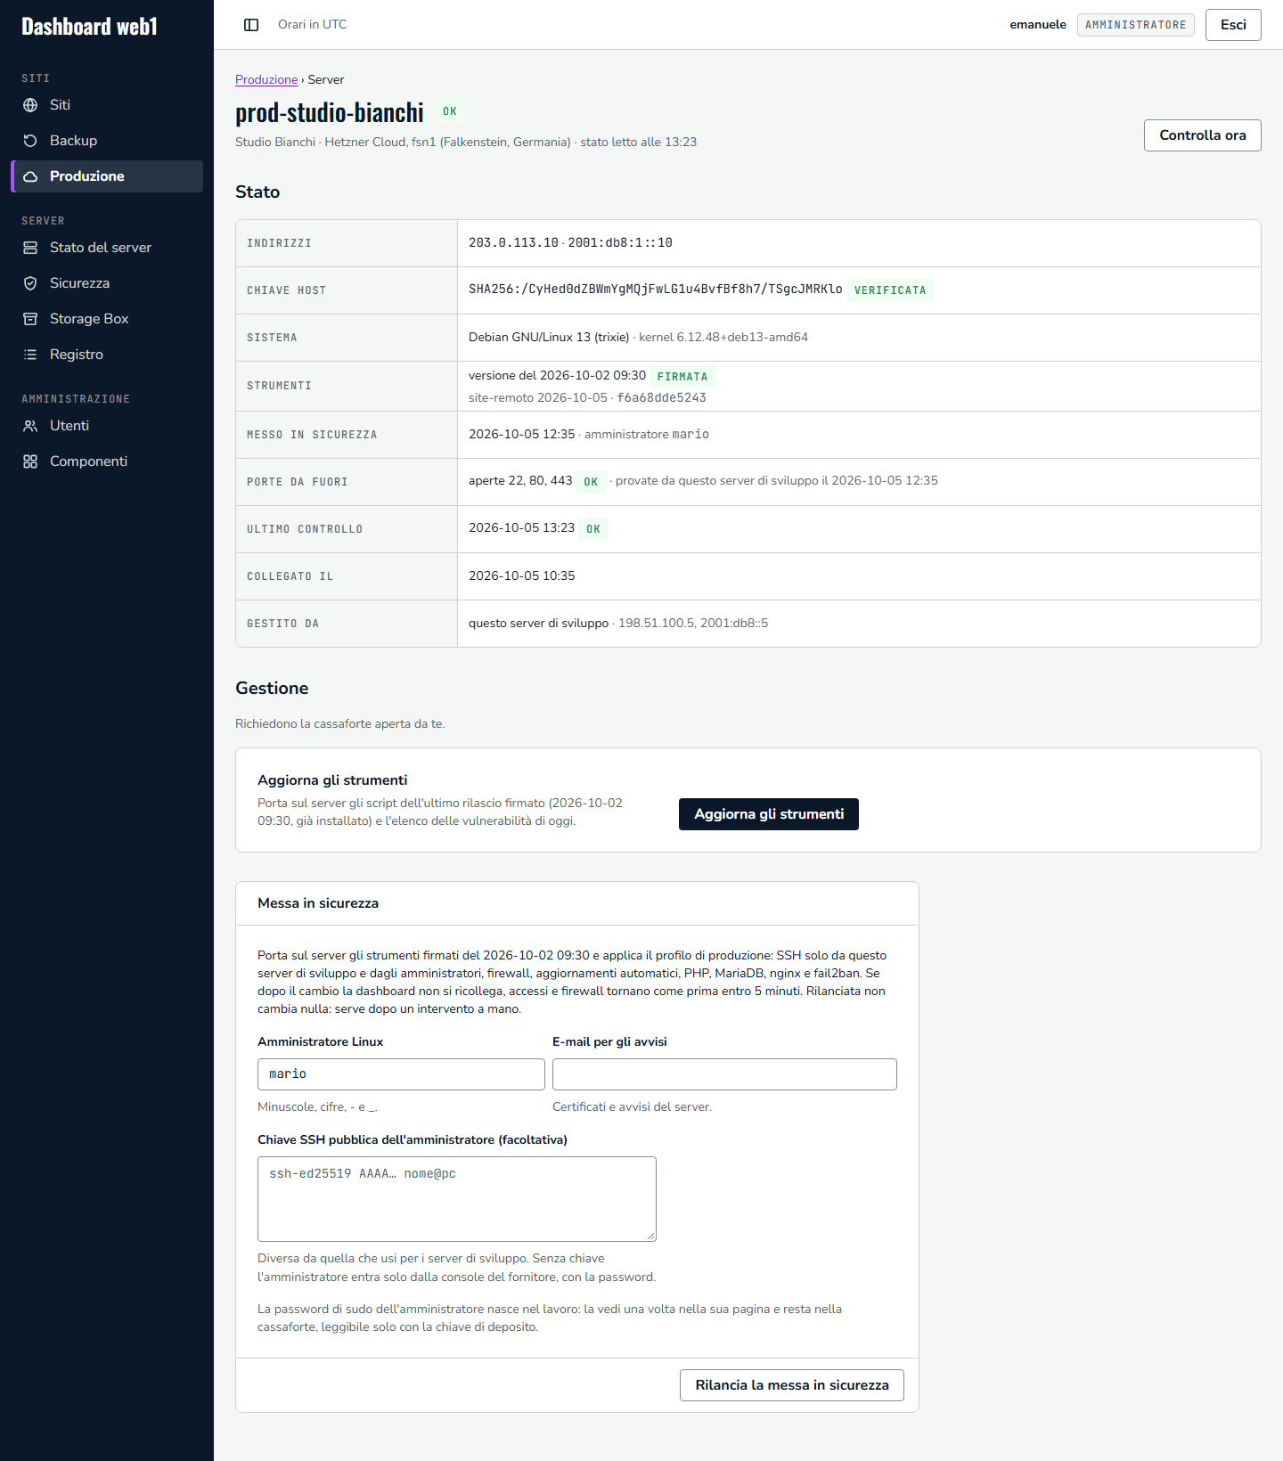
Task: Click the shield icon for Sicurezza
Action: click(x=30, y=283)
